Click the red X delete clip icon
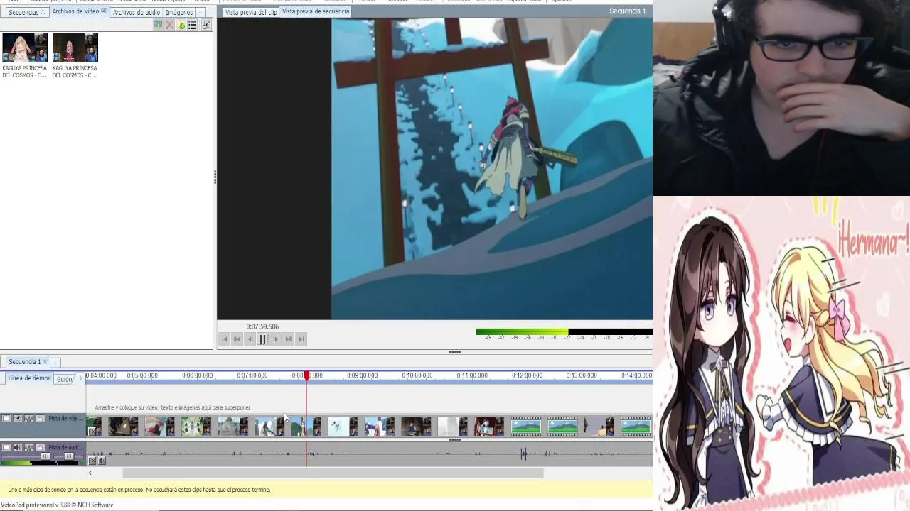The width and height of the screenshot is (910, 511). pyautogui.click(x=169, y=25)
